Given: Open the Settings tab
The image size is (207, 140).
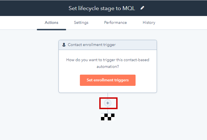Looking at the screenshot, I should pyautogui.click(x=81, y=22).
